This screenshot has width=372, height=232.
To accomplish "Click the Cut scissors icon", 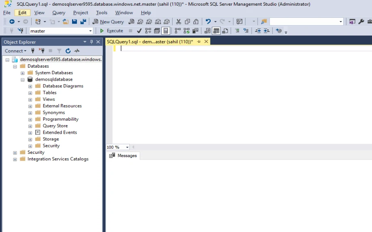I will (178, 21).
